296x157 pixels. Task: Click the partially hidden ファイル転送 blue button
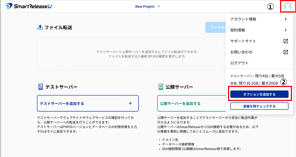[215, 28]
